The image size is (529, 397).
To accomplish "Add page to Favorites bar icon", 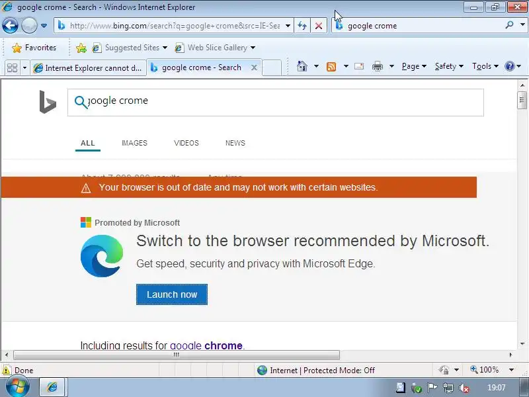I will coord(81,48).
